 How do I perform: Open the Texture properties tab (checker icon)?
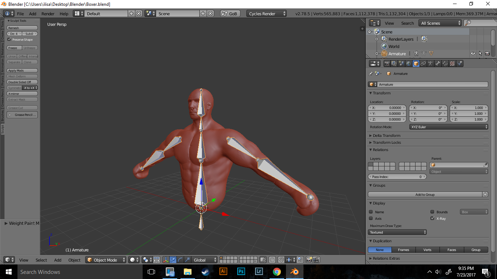[452, 64]
